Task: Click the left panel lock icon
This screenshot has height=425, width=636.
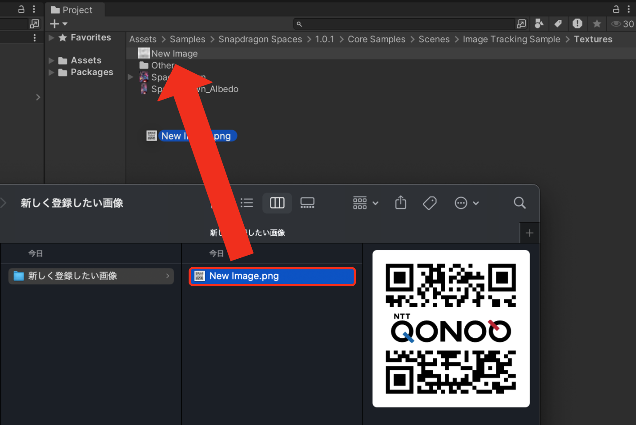Action: click(x=21, y=9)
